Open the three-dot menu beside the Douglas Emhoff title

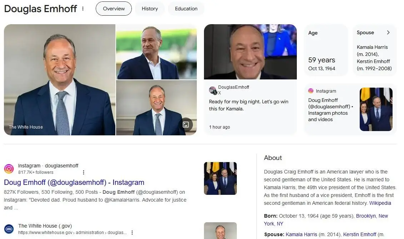pos(83,9)
